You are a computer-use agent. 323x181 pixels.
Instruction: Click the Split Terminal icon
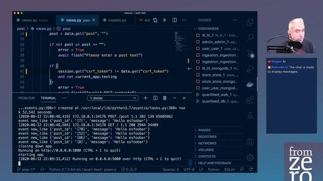(155, 98)
